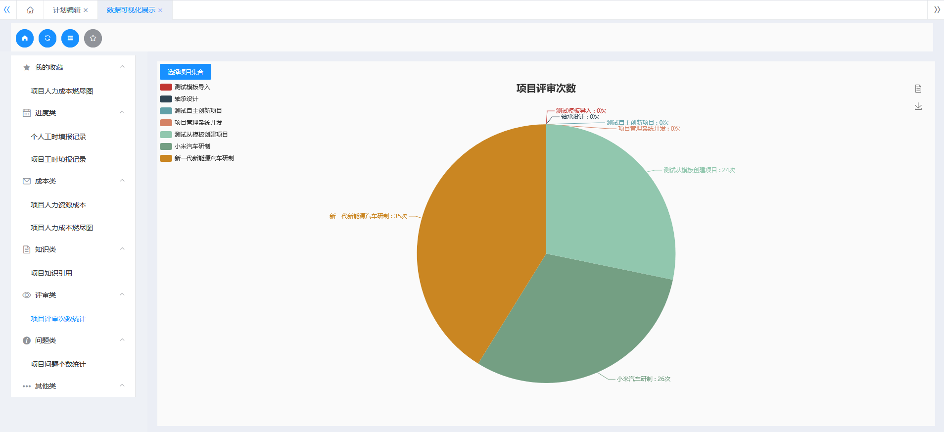This screenshot has height=432, width=944.
Task: Download chart as image icon
Action: tap(918, 106)
